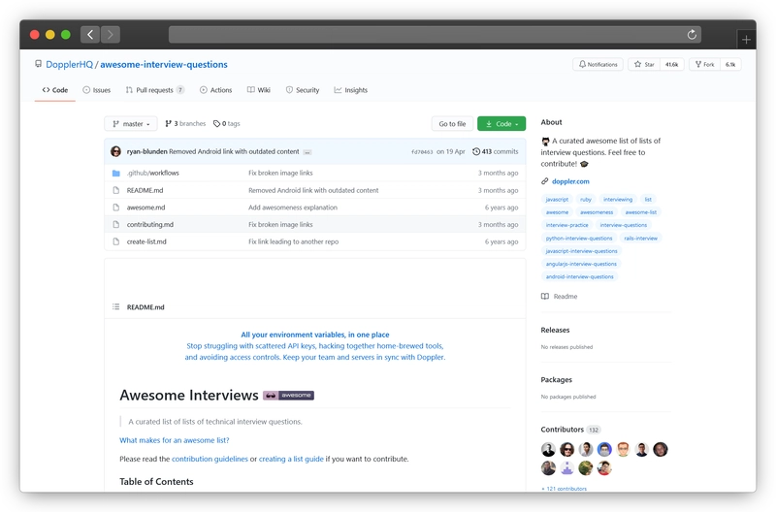Fork the repository
Image resolution: width=776 pixels, height=512 pixels.
[705, 64]
